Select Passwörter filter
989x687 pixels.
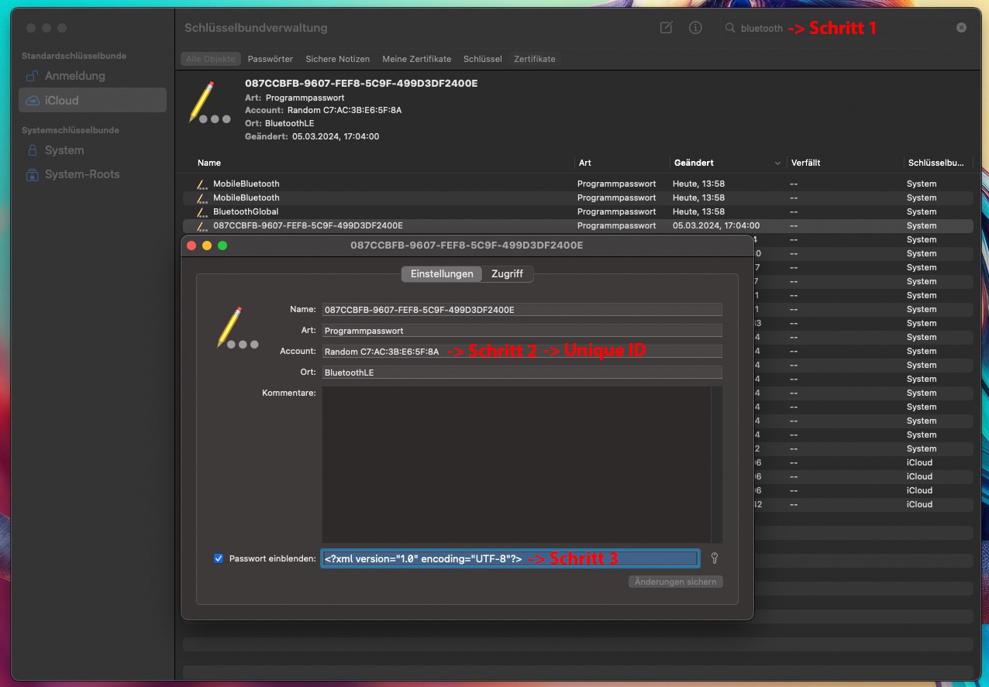click(x=271, y=59)
